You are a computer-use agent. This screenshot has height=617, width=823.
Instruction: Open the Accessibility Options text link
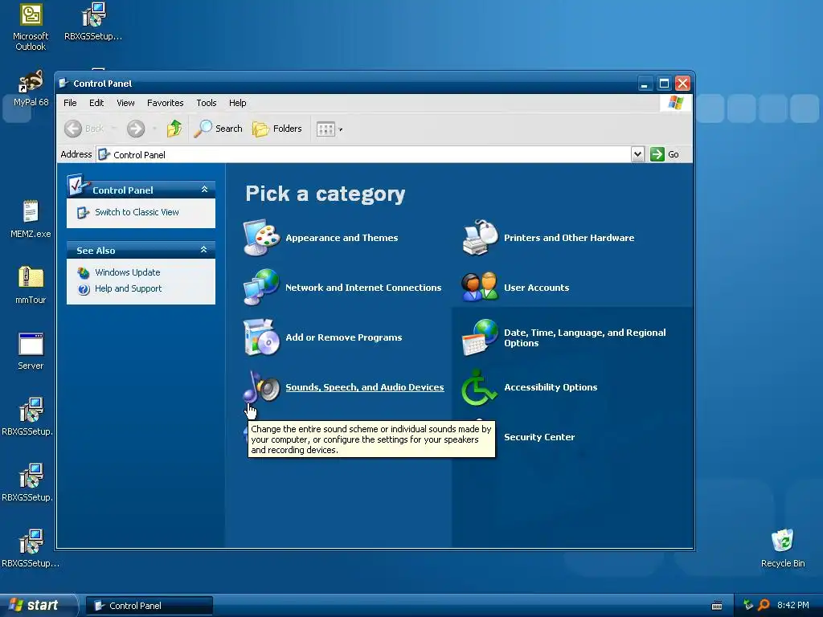[551, 387]
